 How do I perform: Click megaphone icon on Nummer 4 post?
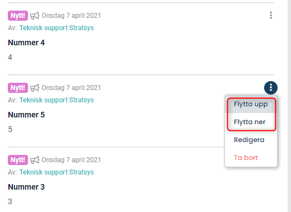tap(35, 16)
